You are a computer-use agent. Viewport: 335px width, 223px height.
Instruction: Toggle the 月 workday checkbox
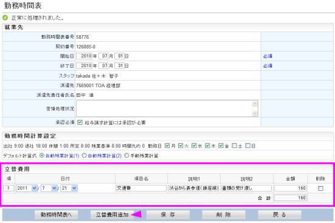pos(167,145)
